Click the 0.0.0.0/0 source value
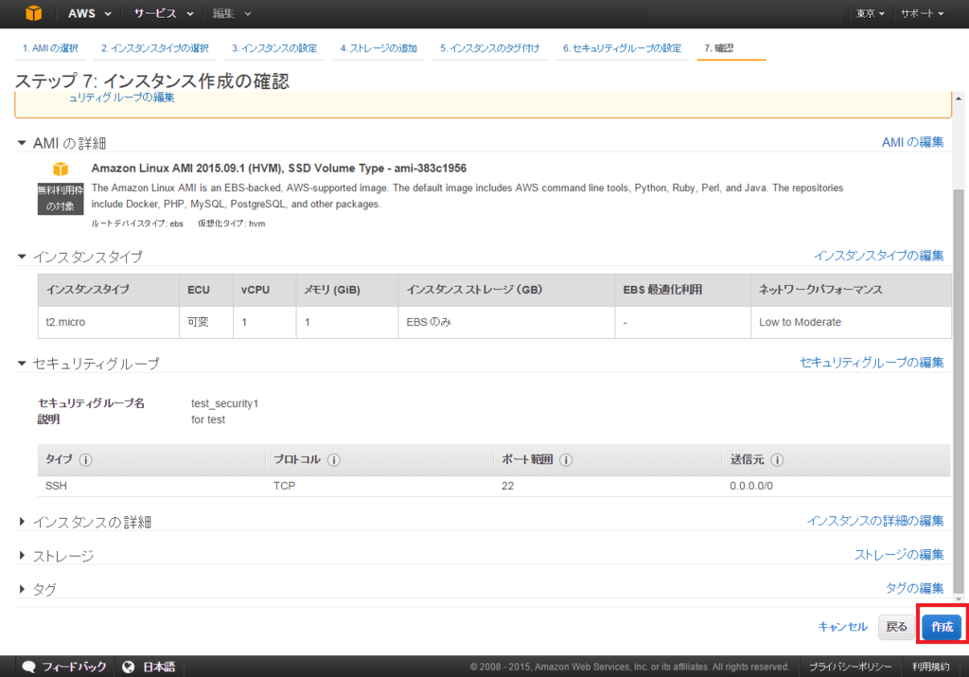Viewport: 969px width, 677px height. [751, 486]
